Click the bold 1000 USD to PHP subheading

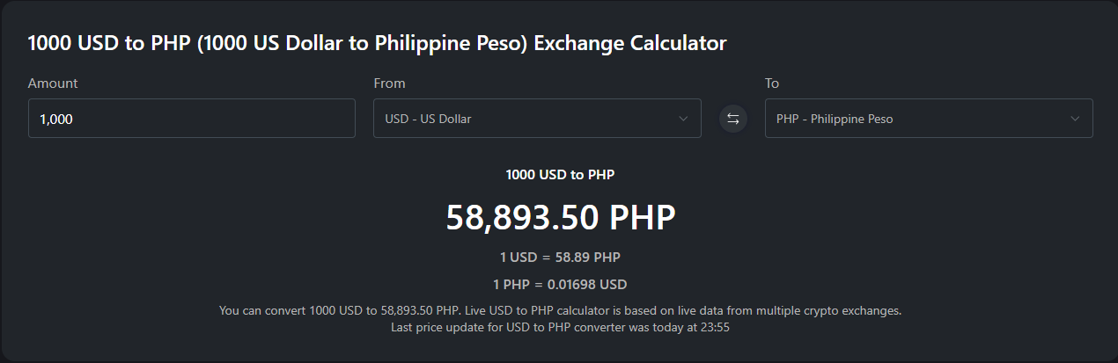pos(560,175)
